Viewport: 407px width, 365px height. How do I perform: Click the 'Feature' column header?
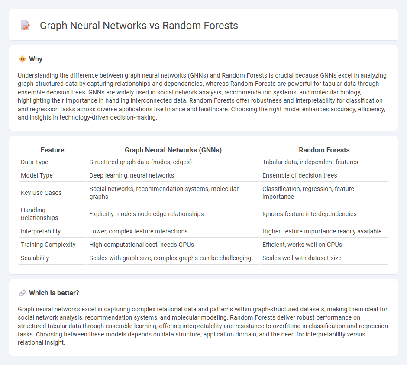click(52, 150)
